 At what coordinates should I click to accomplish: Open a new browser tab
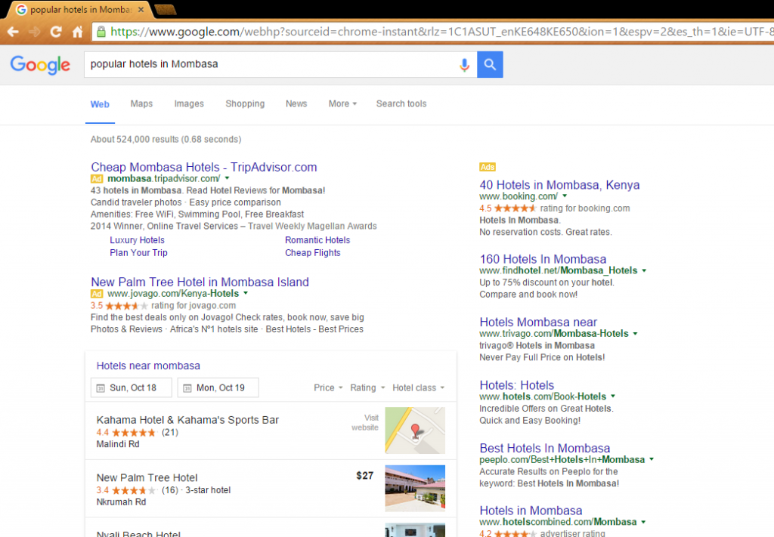pyautogui.click(x=165, y=9)
